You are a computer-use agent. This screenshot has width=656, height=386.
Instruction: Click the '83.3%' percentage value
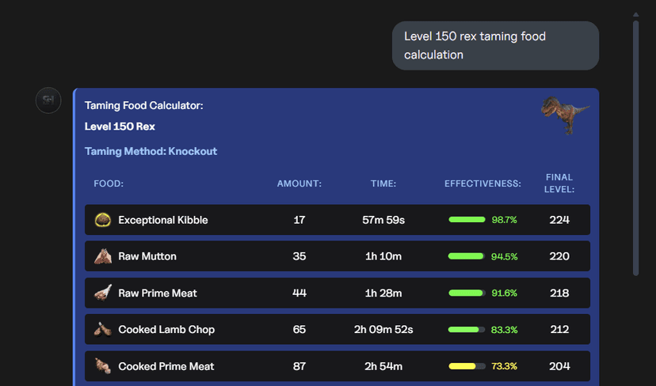504,330
